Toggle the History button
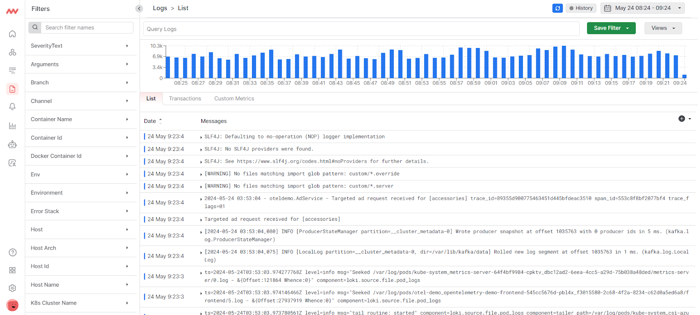The image size is (700, 315). tap(581, 8)
